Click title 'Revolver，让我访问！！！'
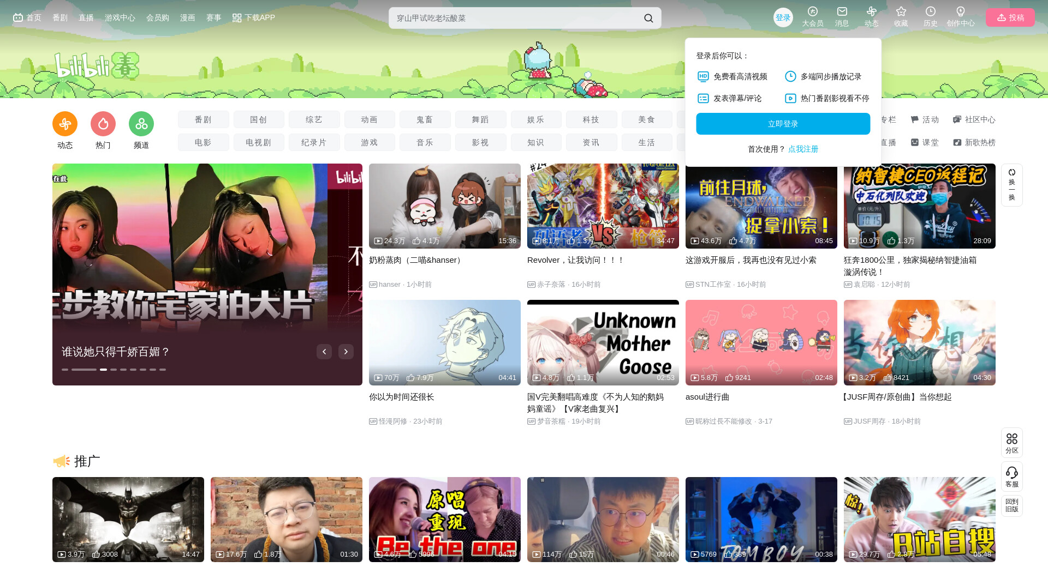The height and width of the screenshot is (567, 1048). (576, 260)
